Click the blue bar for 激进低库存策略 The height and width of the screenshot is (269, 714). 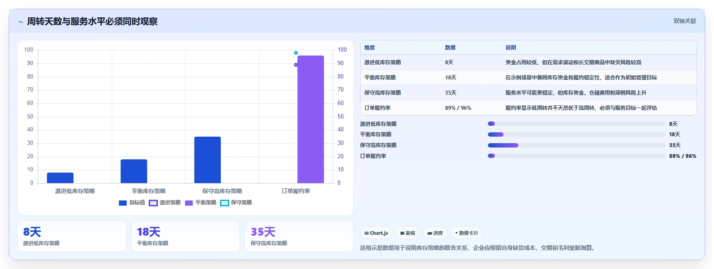coord(60,178)
